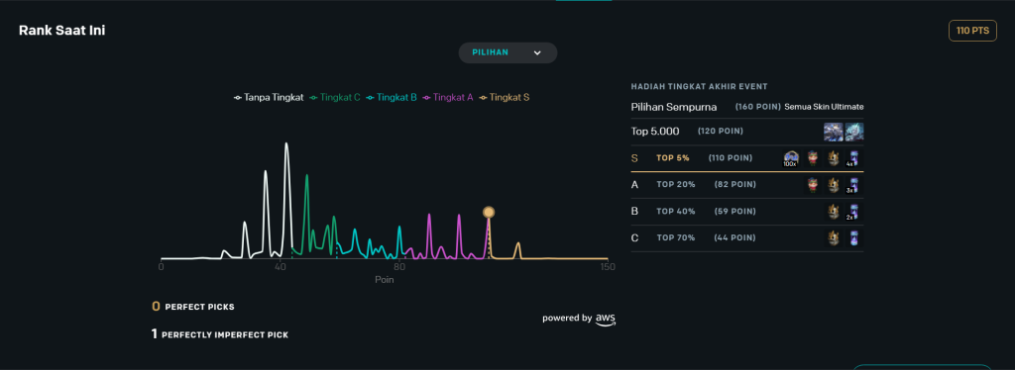1015x370 pixels.
Task: Click the Pilihan Sempurna reward row
Action: click(747, 107)
